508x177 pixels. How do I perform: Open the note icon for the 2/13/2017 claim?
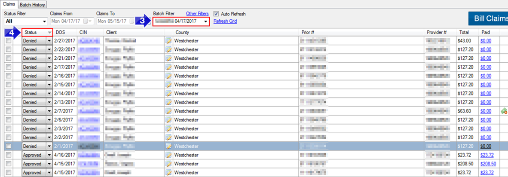(x=168, y=102)
